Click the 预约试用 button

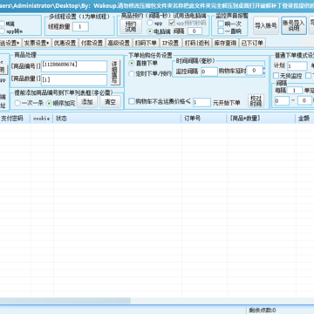(x=131, y=26)
